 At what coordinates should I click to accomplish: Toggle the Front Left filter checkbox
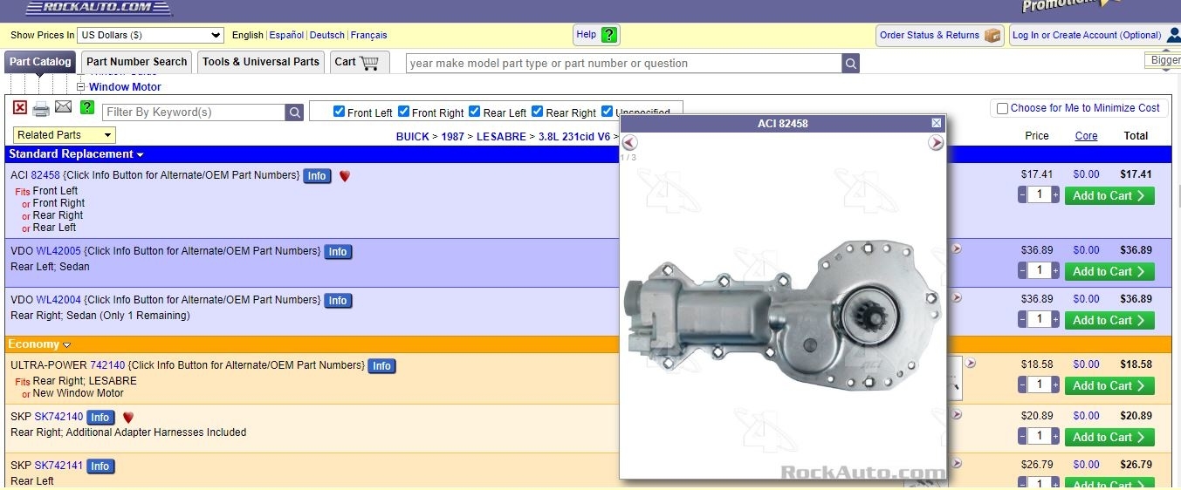tap(340, 112)
